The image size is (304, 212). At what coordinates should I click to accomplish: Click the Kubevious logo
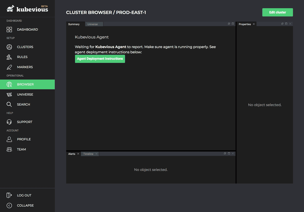click(x=28, y=9)
